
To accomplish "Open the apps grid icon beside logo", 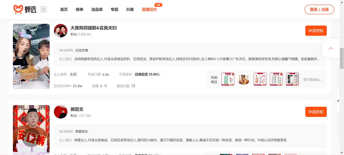I will click(44, 9).
